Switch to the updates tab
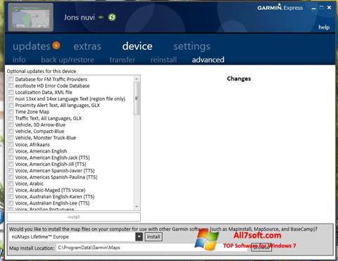 tap(32, 46)
